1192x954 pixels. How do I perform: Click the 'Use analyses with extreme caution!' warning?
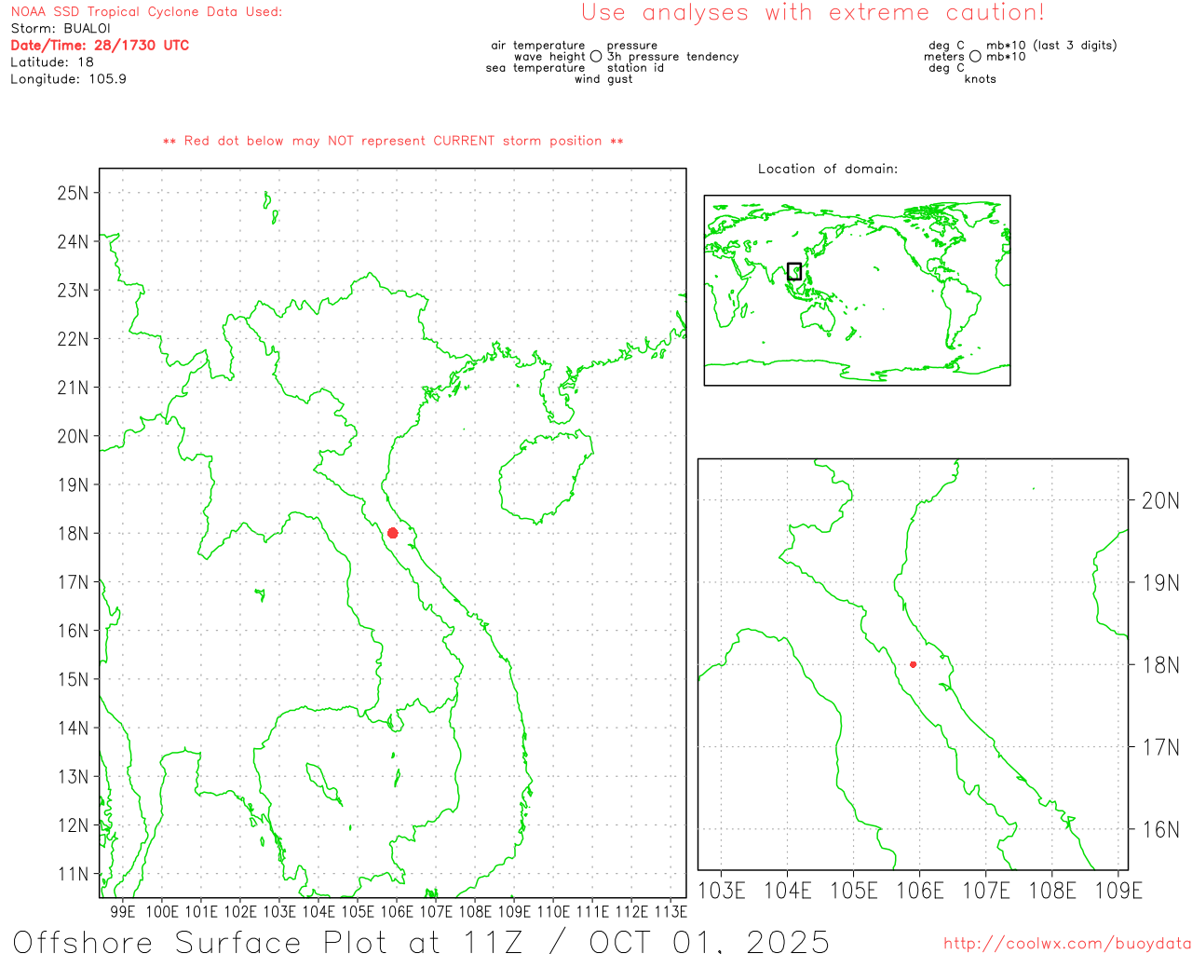pyautogui.click(x=812, y=13)
